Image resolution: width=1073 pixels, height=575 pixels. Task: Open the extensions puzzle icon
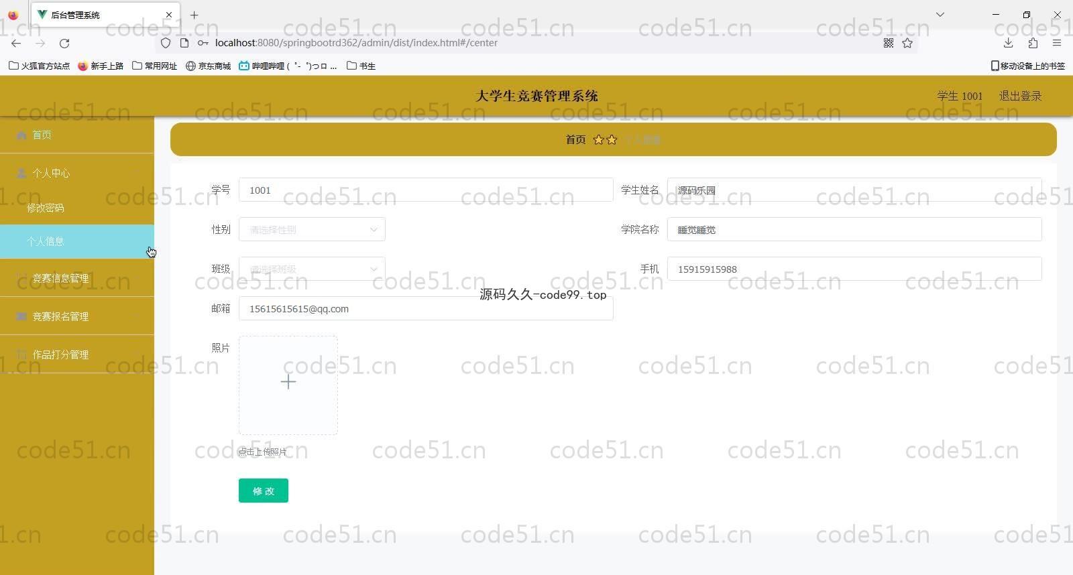[1033, 43]
